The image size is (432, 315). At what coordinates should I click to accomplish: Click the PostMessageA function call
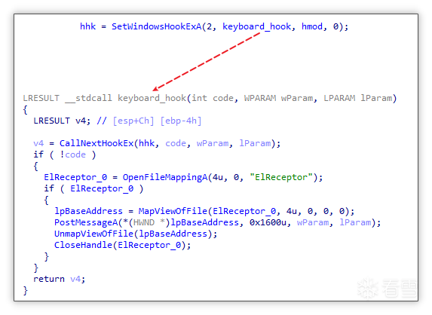click(x=86, y=222)
